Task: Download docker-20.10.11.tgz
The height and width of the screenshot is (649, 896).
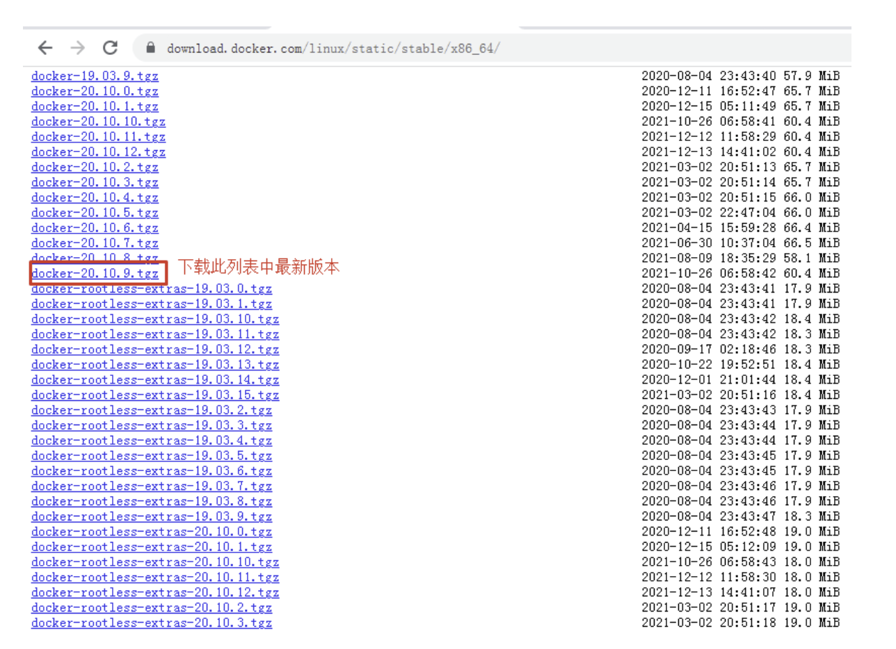Action: (x=98, y=137)
